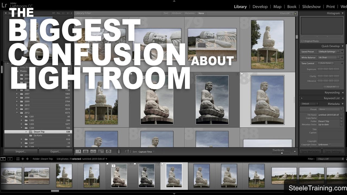
Task: Click the Import button
Action: [21, 151]
